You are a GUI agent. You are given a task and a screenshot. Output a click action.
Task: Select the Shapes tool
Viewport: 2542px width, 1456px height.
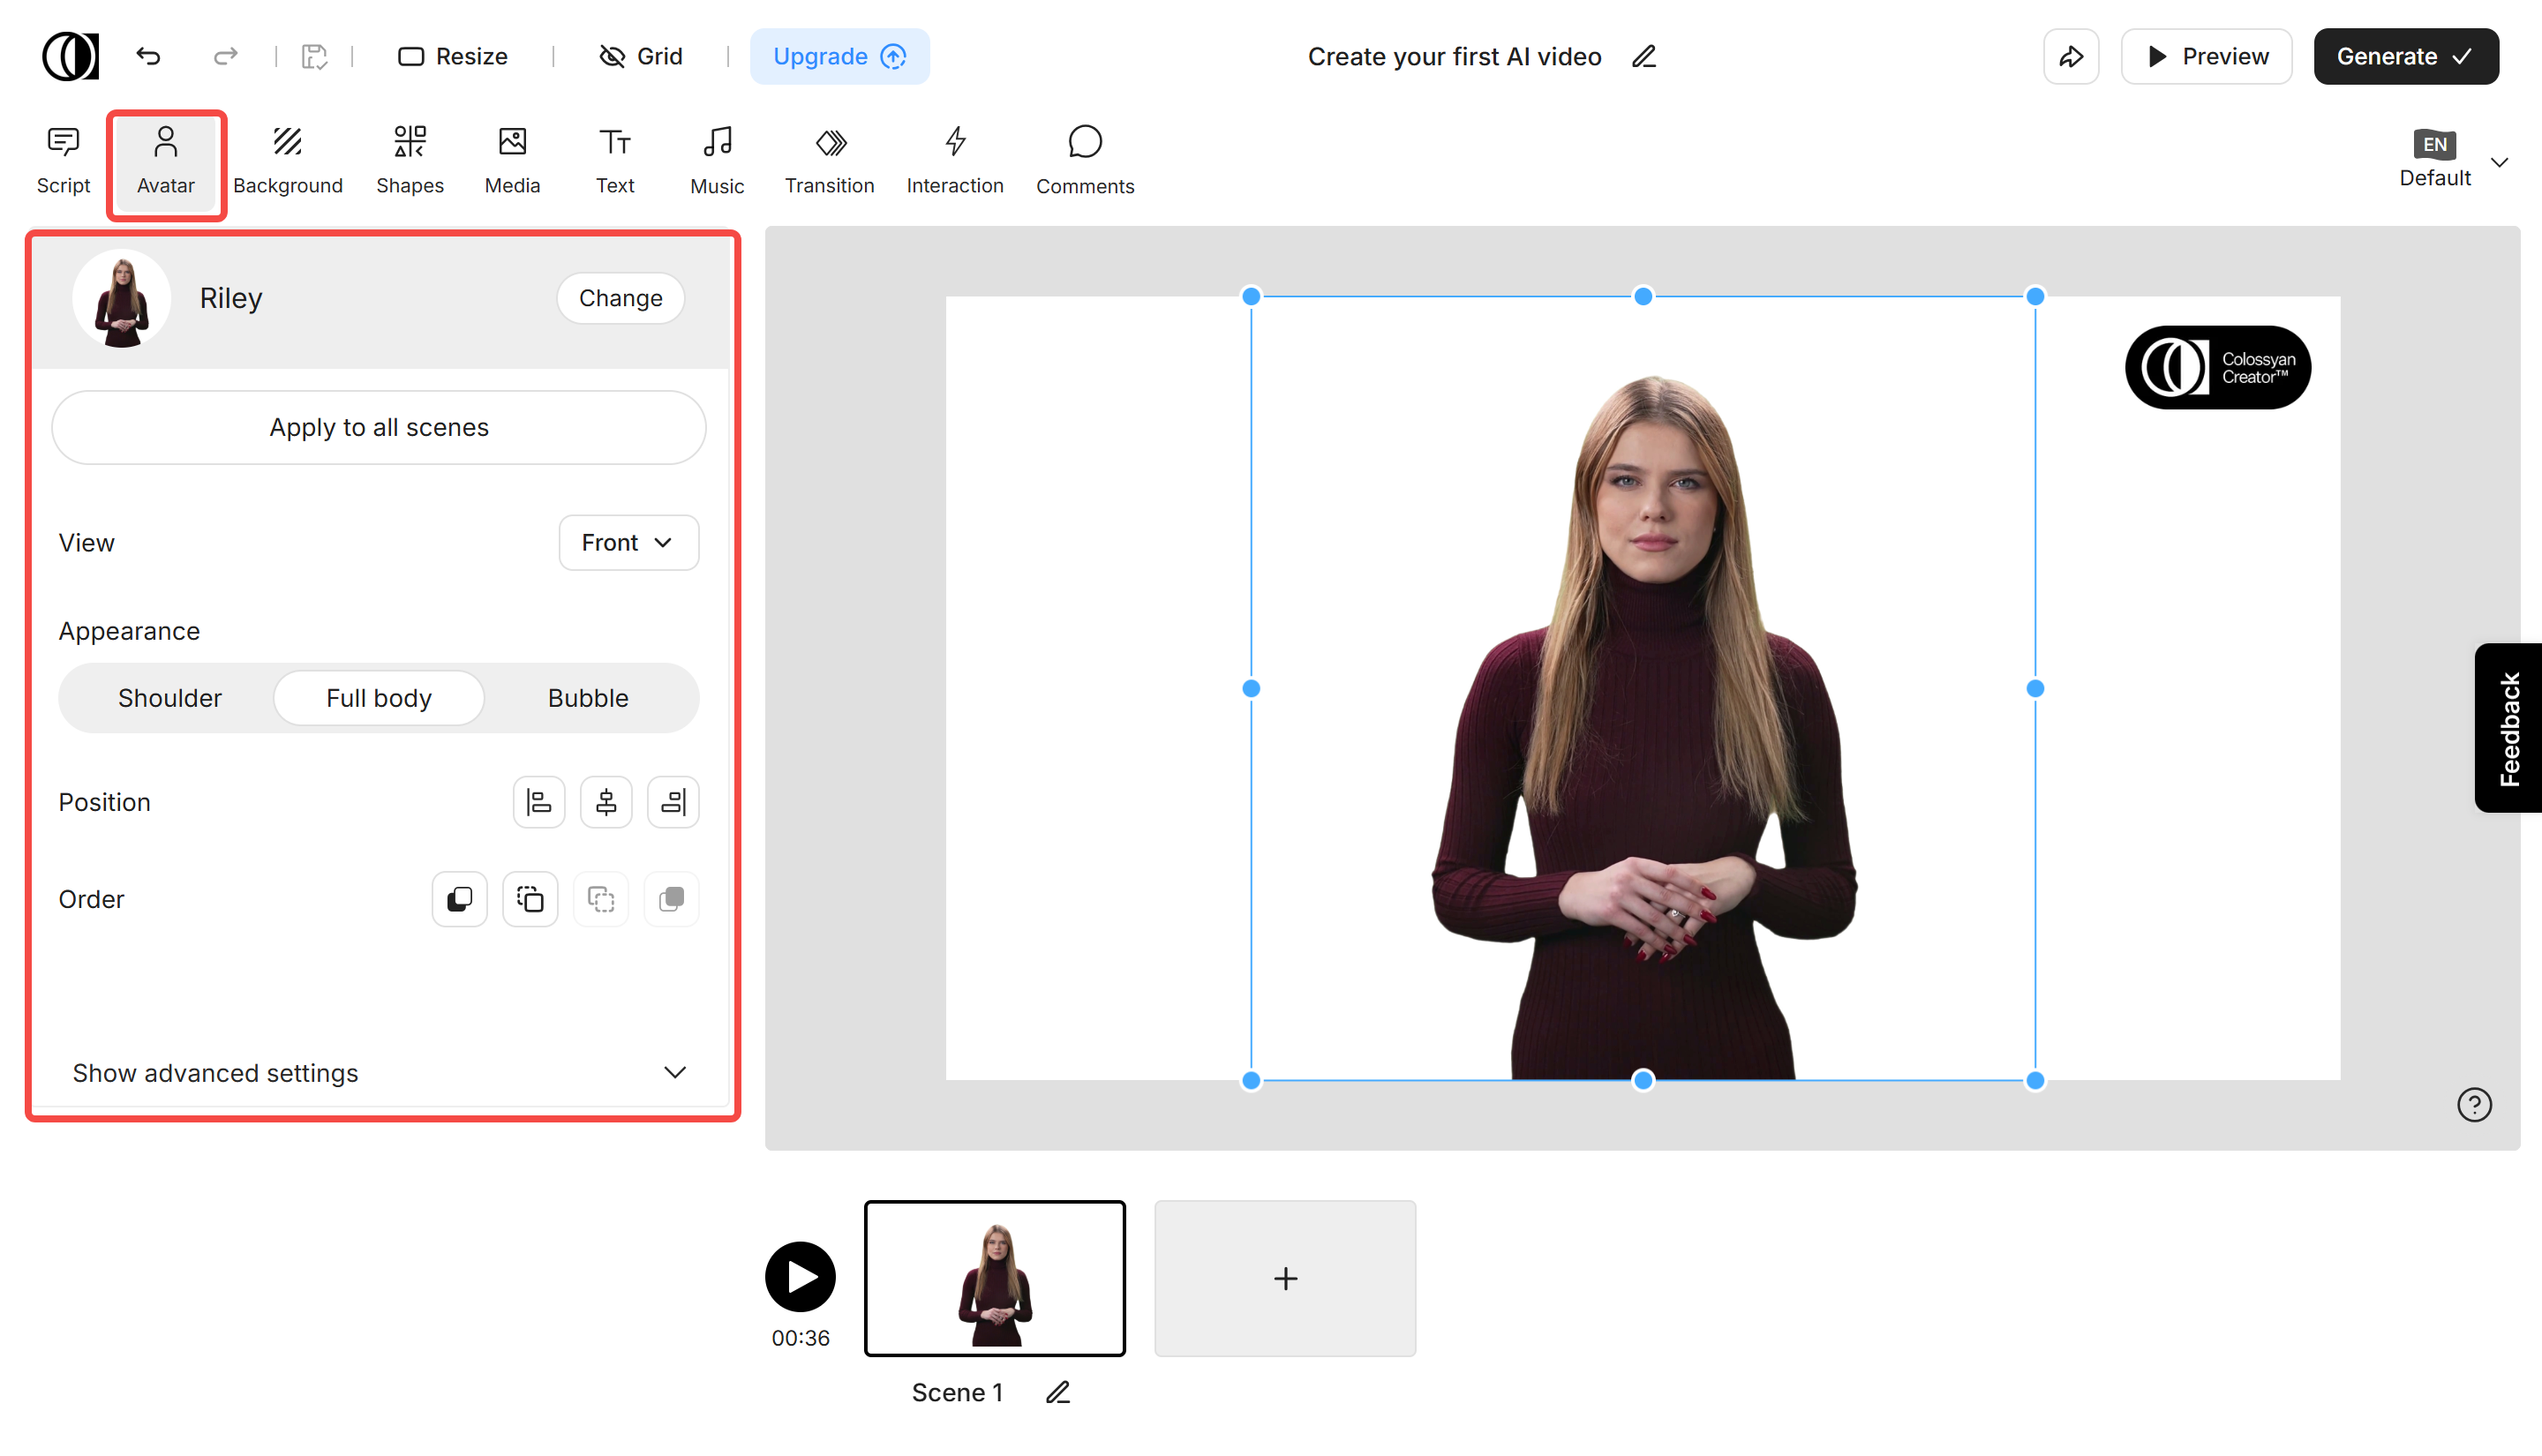[410, 160]
